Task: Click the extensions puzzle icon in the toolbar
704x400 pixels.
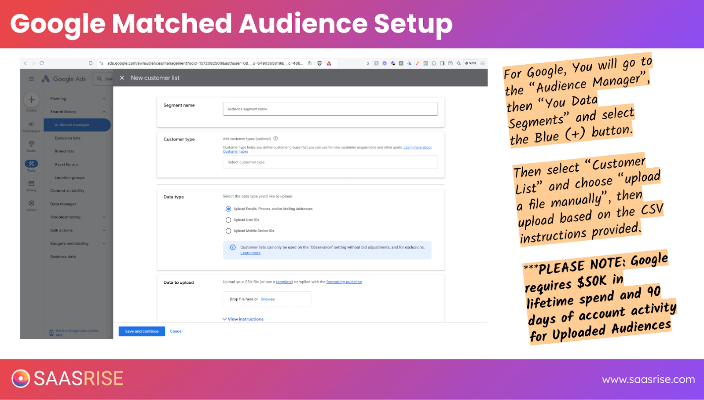Action: click(x=434, y=63)
